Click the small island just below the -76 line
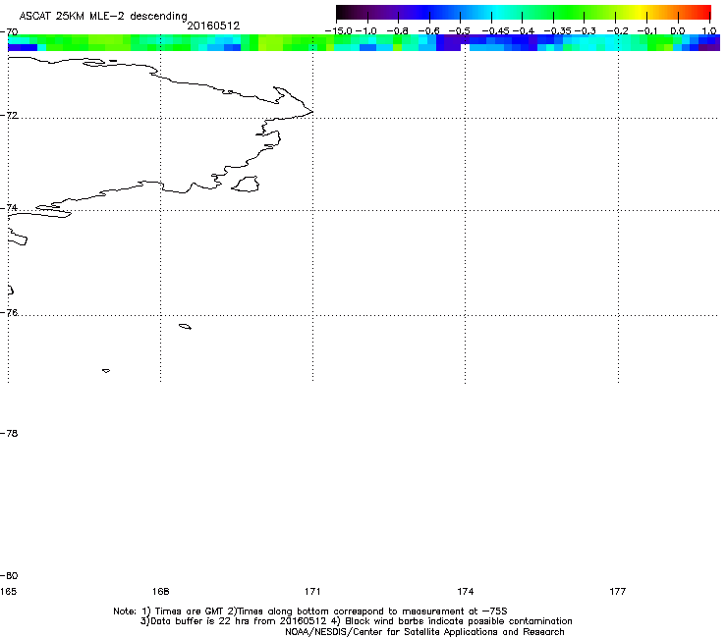Viewport: 727px width, 638px height. 185,327
